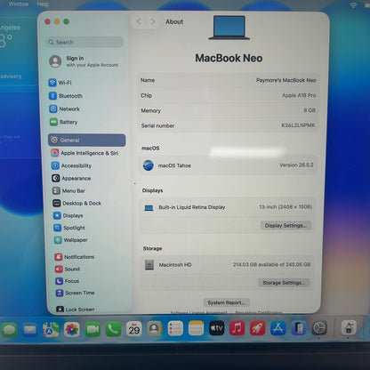Click the Search field in sidebar
Viewport: 370px width, 370px height.
[84, 42]
